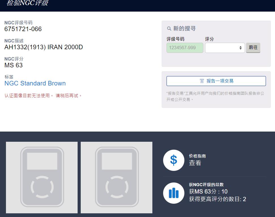Click the 检验NGC评级 page header title
The height and width of the screenshot is (217, 275).
pyautogui.click(x=27, y=3)
